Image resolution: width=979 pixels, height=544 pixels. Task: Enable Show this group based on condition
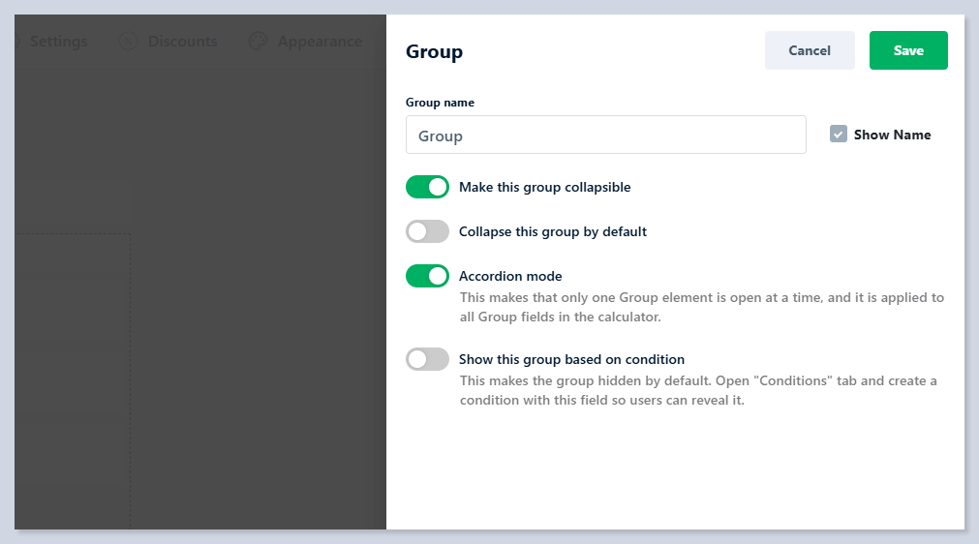[427, 359]
